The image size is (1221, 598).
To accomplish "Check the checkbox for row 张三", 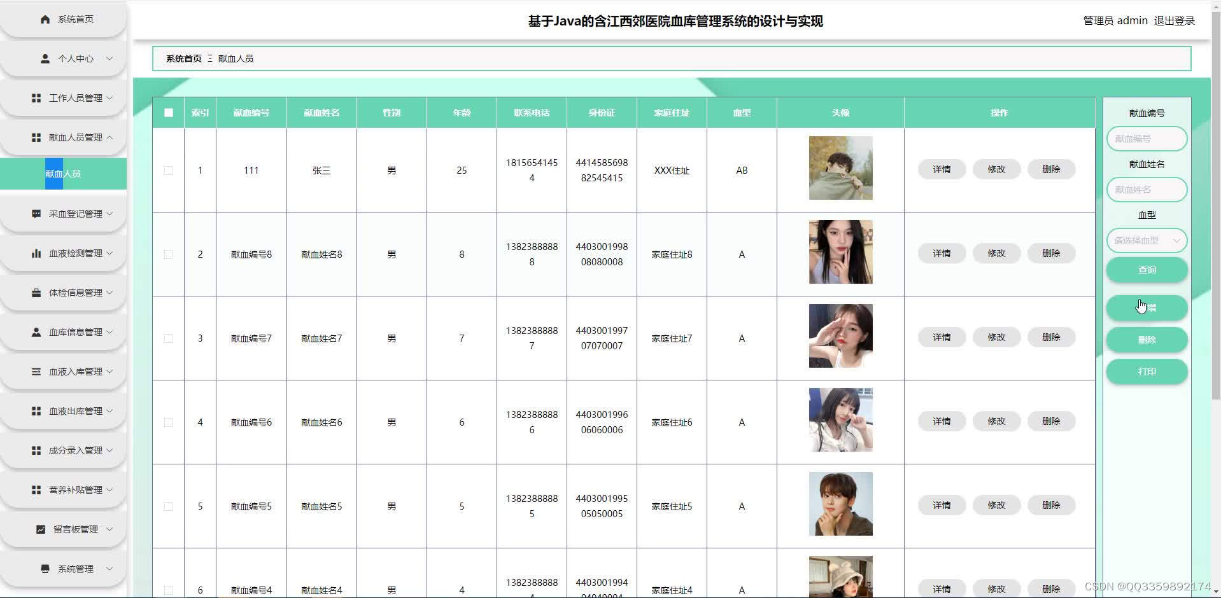I will coord(169,170).
